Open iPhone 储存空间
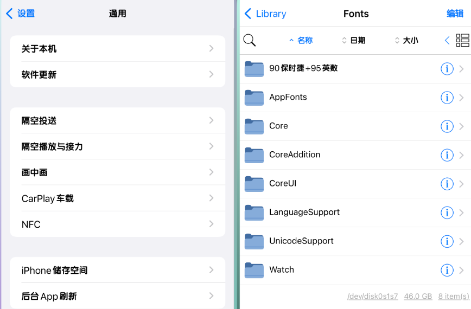Viewport: 471px width, 309px height. (117, 270)
